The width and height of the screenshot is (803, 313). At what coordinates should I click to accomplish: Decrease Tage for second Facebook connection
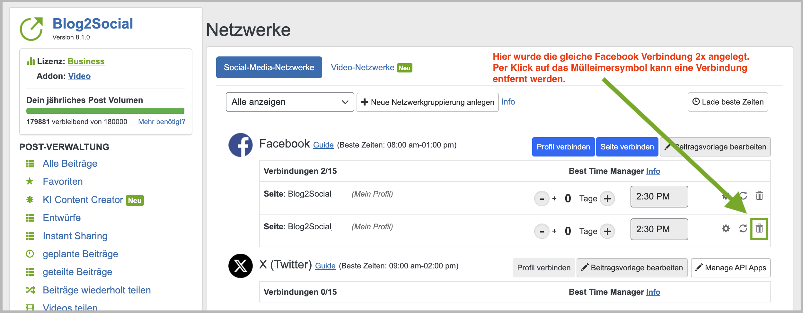542,231
